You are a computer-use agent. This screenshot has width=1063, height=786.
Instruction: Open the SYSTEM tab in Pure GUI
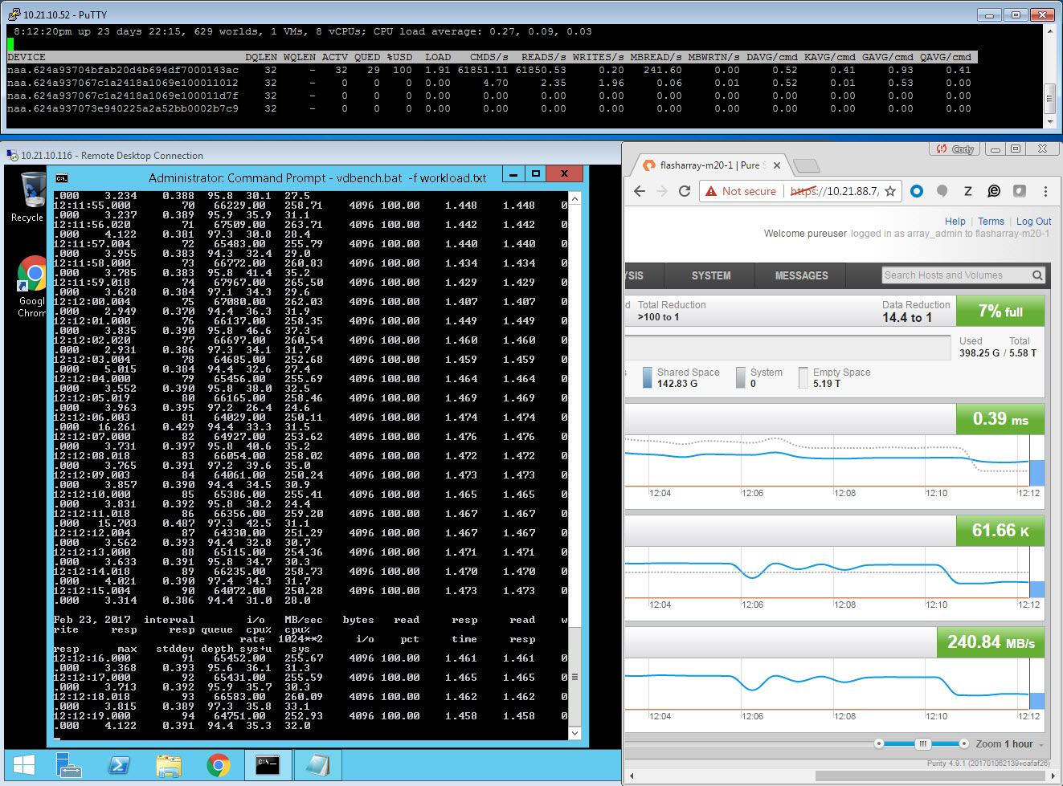point(711,275)
